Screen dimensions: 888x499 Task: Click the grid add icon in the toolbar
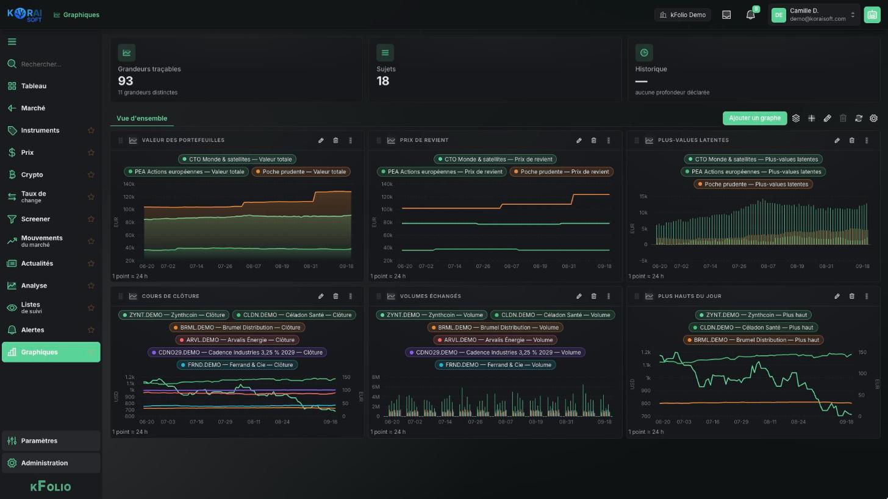point(812,118)
